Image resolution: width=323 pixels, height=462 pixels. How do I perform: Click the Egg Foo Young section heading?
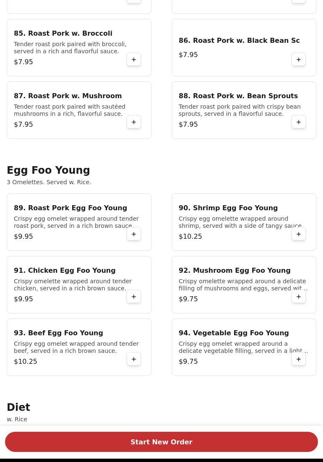(x=48, y=170)
